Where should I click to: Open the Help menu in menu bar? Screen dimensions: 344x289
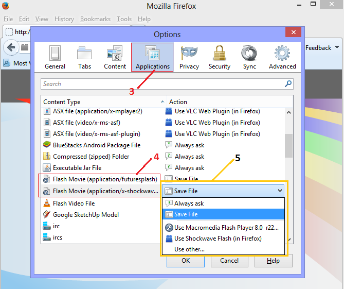click(144, 19)
